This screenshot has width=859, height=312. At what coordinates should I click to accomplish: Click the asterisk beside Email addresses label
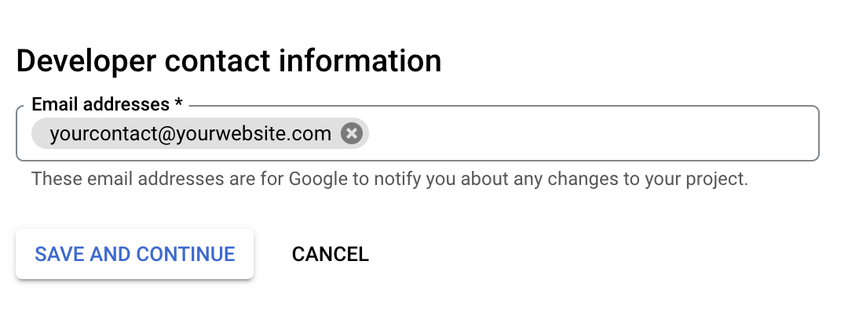coord(178,103)
